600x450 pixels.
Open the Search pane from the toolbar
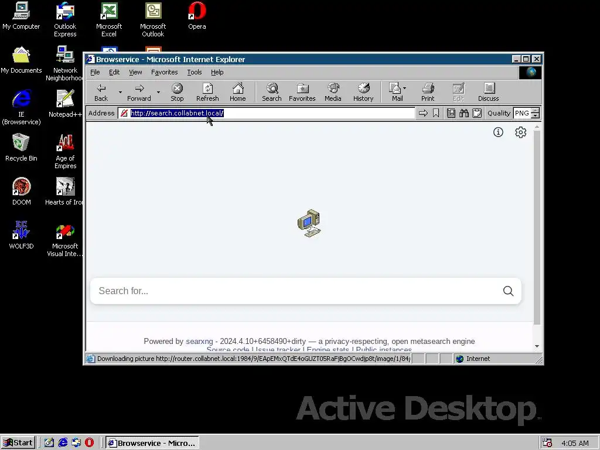point(272,92)
